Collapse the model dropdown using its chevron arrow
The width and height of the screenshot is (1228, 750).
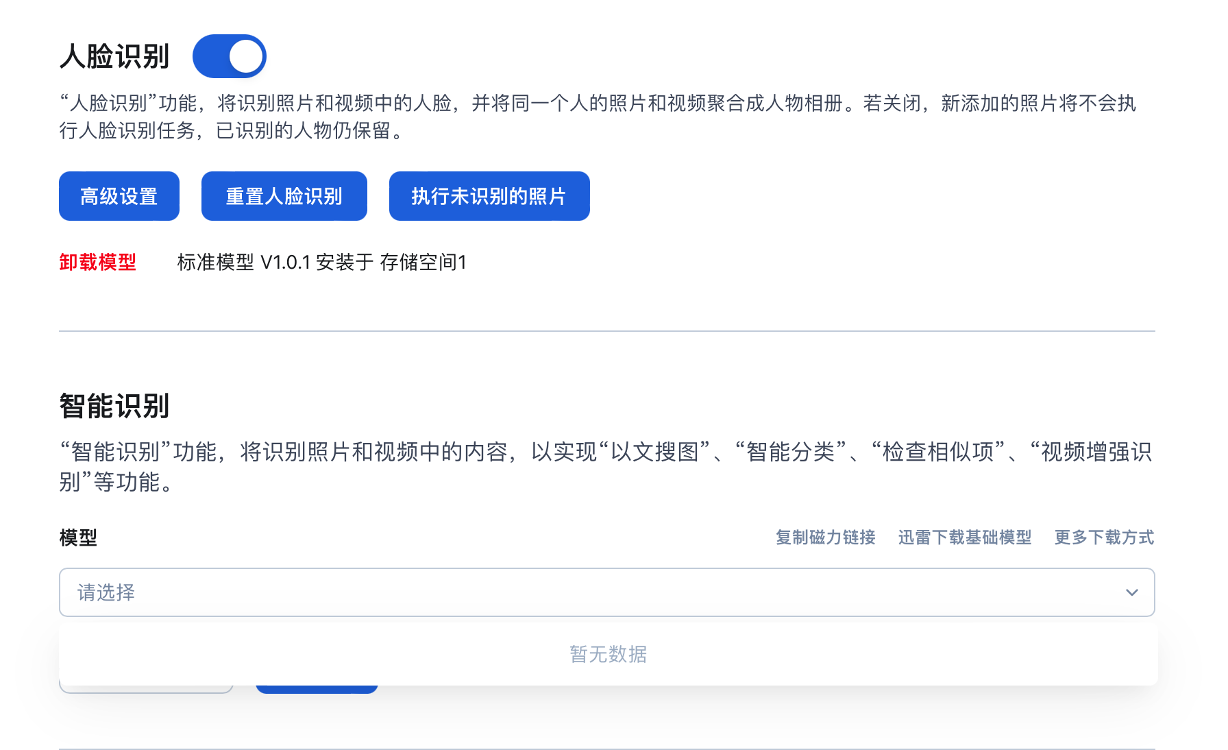(1131, 592)
